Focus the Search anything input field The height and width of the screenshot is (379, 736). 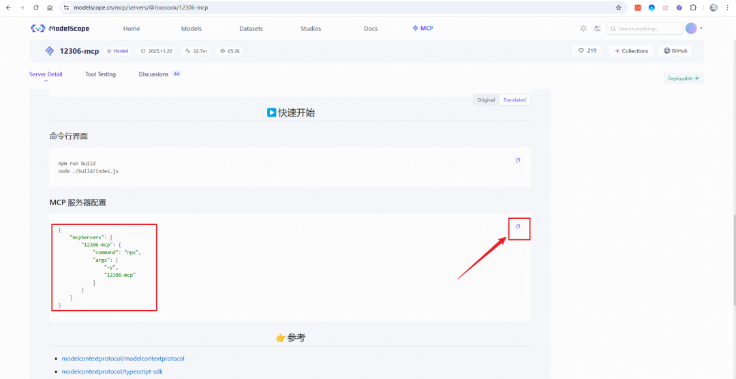pyautogui.click(x=648, y=29)
